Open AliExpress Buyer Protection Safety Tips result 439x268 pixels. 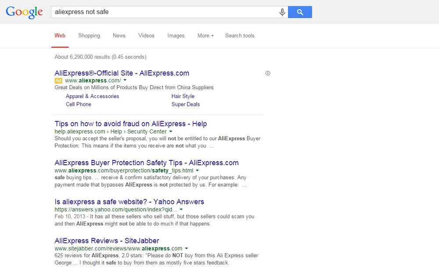pos(147,163)
